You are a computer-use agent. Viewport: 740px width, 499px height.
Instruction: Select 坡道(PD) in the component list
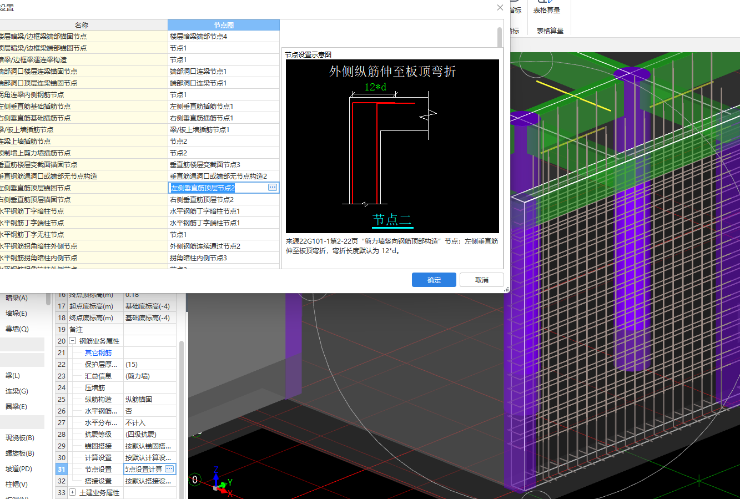pos(19,469)
